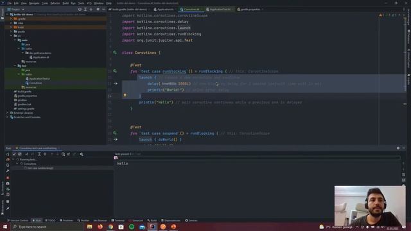Click Collapse All icon in Project panel header

(91, 9)
